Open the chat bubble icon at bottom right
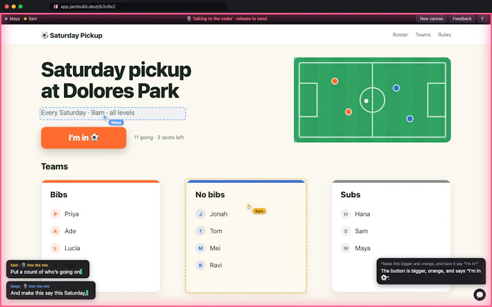 click(x=480, y=295)
